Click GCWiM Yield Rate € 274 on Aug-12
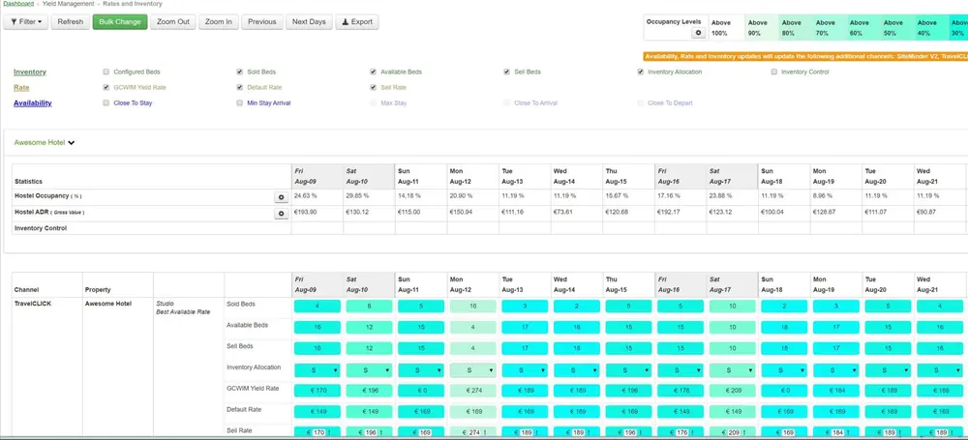 tap(473, 390)
